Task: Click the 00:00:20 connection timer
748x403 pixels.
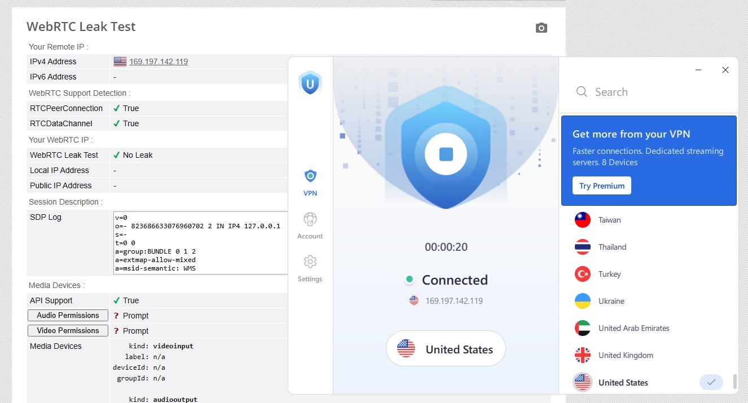Action: (446, 247)
